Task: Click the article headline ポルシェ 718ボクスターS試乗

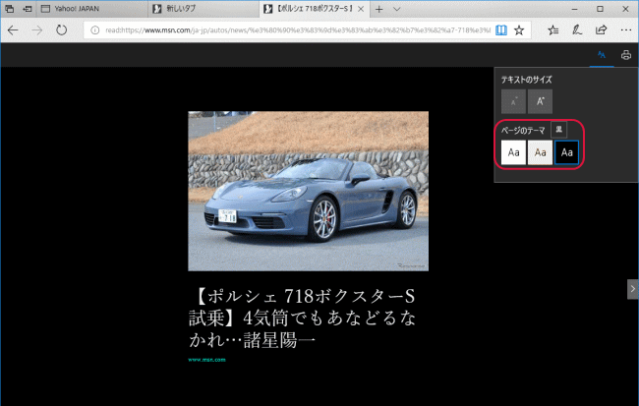Action: 302,318
